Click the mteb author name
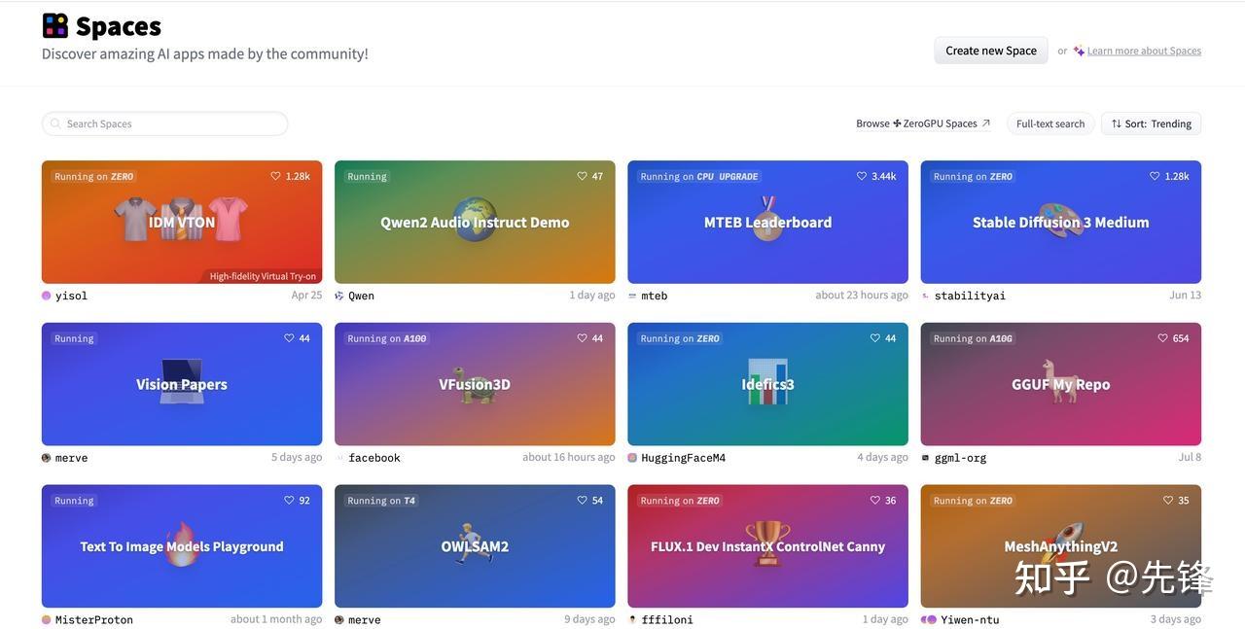 (655, 296)
